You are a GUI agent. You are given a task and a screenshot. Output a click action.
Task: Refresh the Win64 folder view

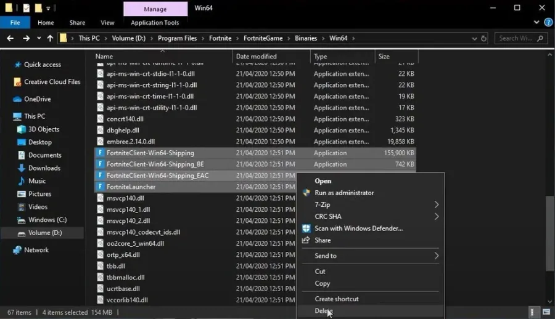coord(483,38)
